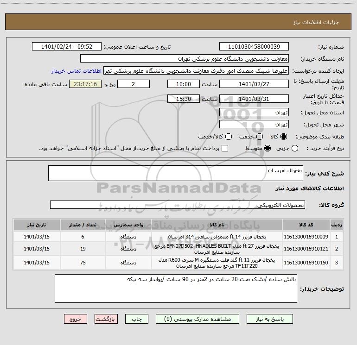Viewport: 357px width, 345px height.
Task: Click the پاسخ به نیاز button
Action: coord(269,319)
